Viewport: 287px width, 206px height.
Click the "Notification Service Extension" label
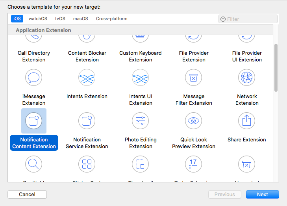click(87, 143)
